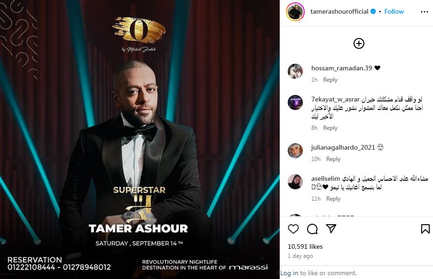
Task: View the 10,591 likes list
Action: (x=305, y=246)
